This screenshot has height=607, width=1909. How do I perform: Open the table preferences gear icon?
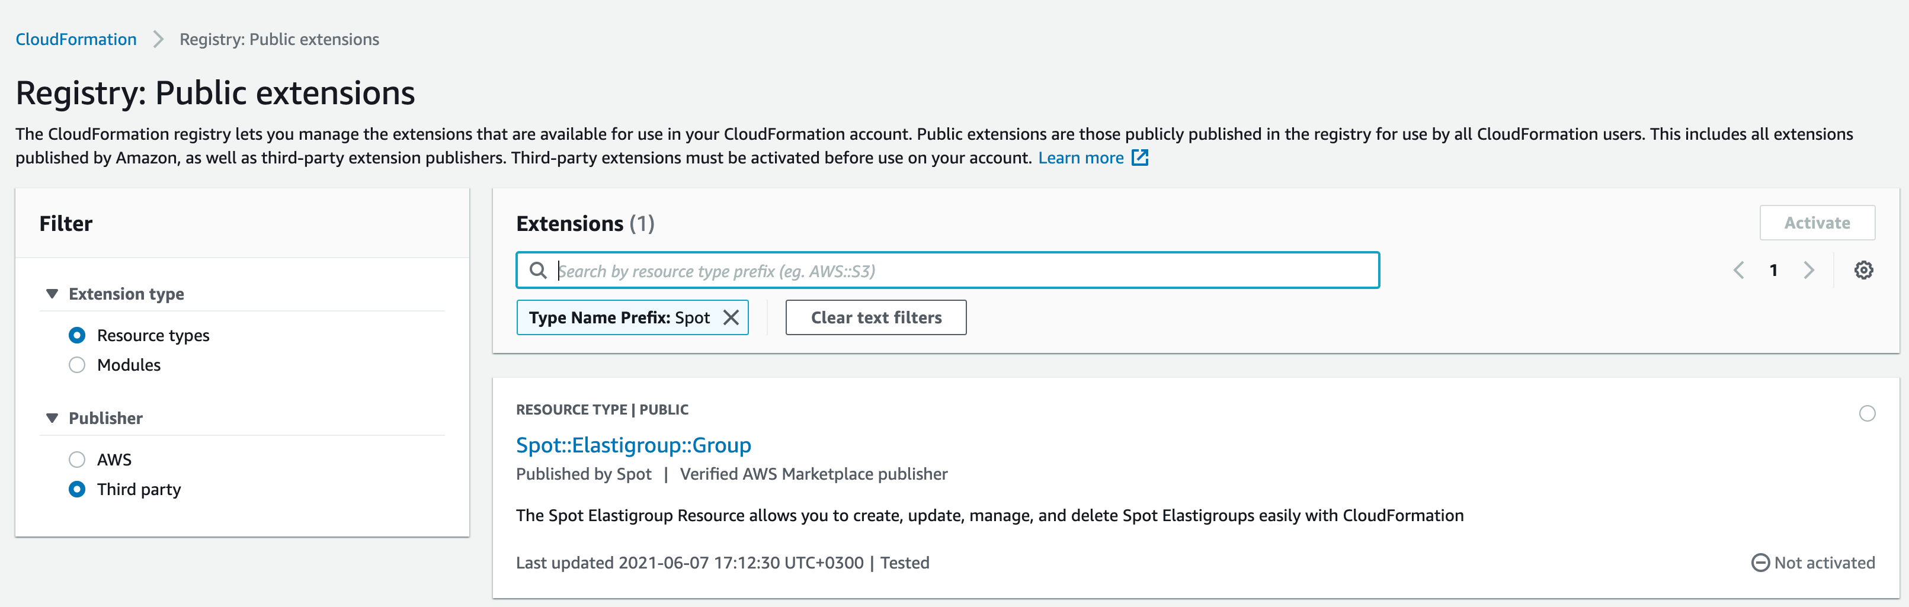[x=1863, y=271]
